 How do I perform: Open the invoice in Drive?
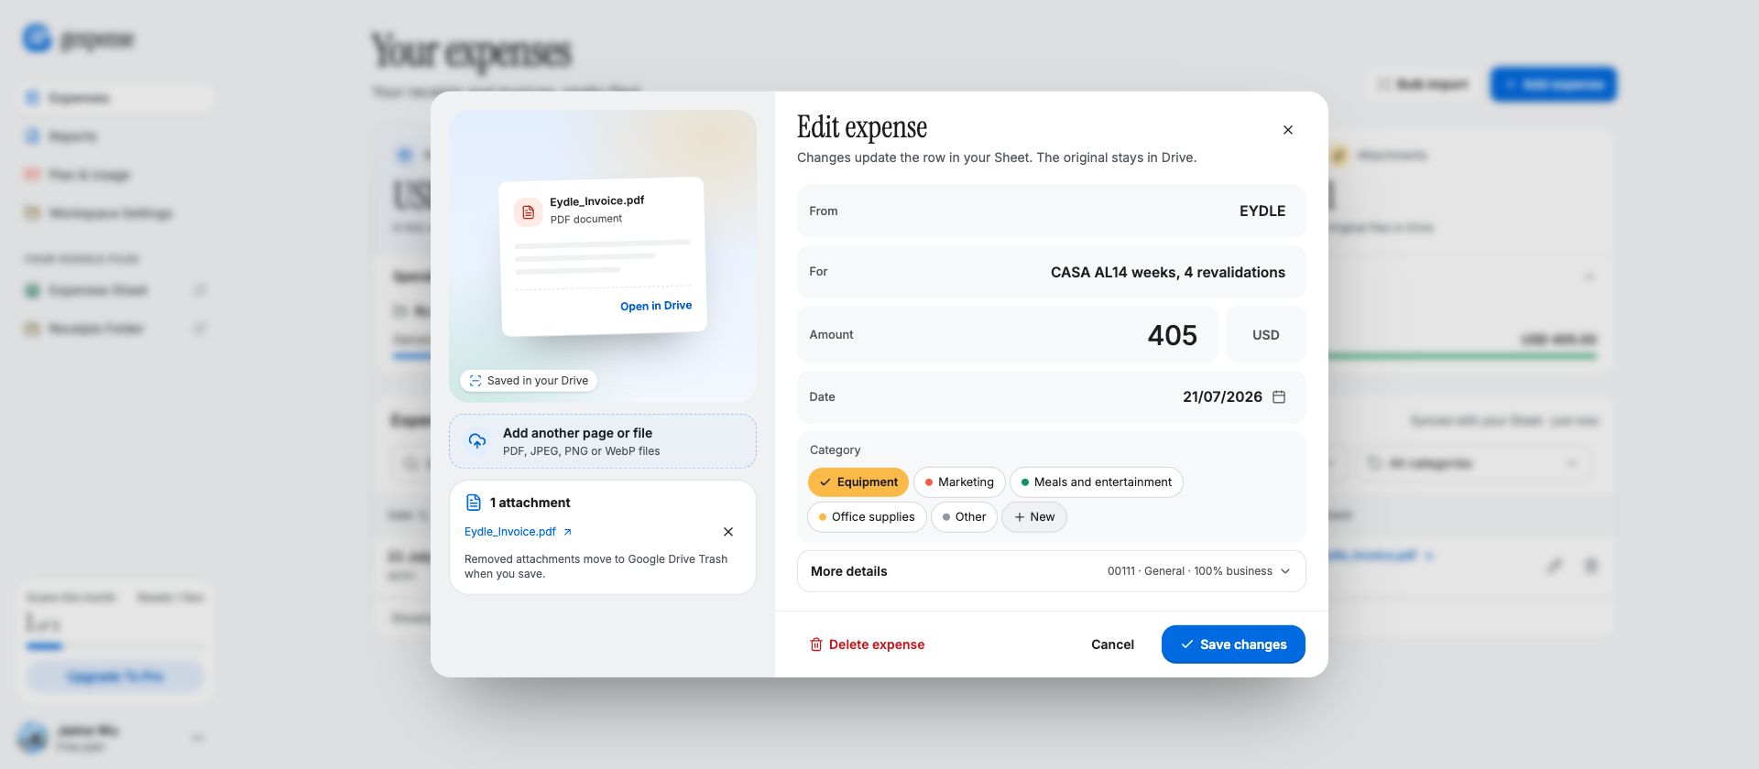coord(656,306)
